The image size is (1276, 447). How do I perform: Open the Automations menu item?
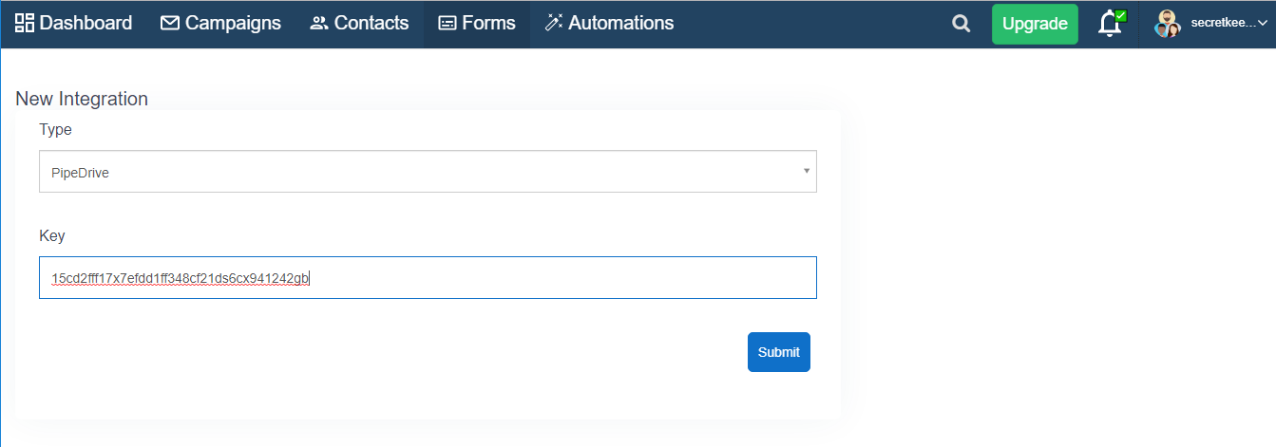[609, 23]
